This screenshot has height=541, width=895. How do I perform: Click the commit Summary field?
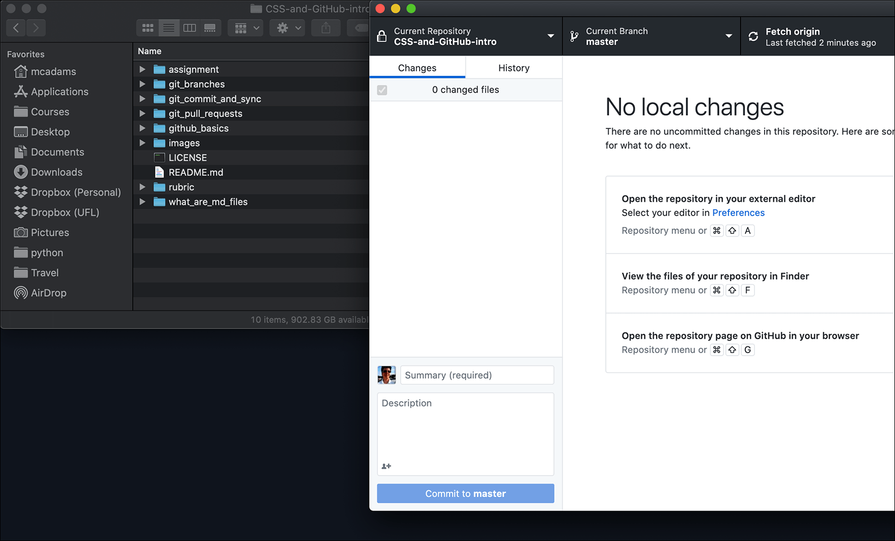click(x=477, y=375)
